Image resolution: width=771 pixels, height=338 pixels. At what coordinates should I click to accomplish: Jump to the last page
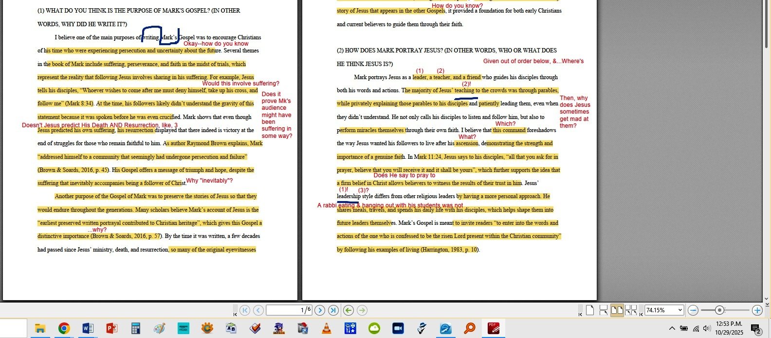[333, 310]
